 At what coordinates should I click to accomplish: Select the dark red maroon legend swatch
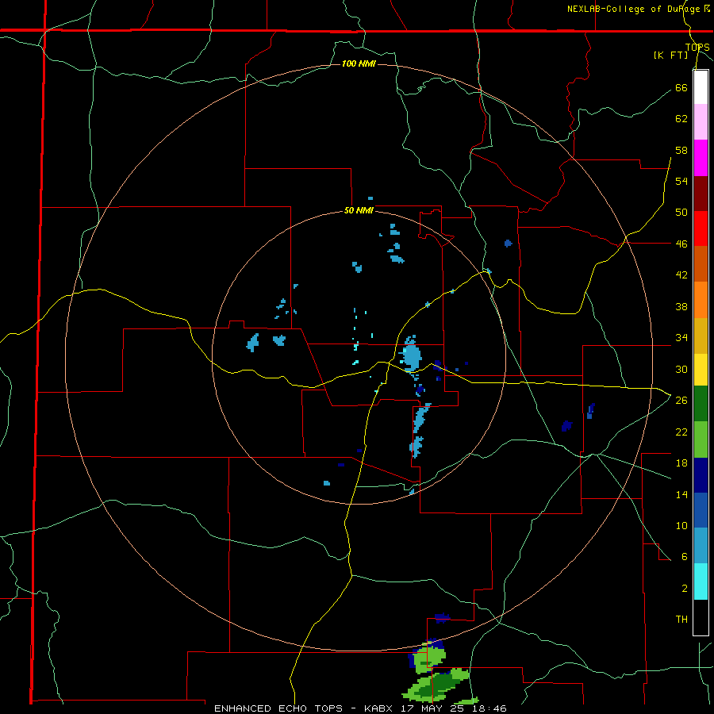701,194
